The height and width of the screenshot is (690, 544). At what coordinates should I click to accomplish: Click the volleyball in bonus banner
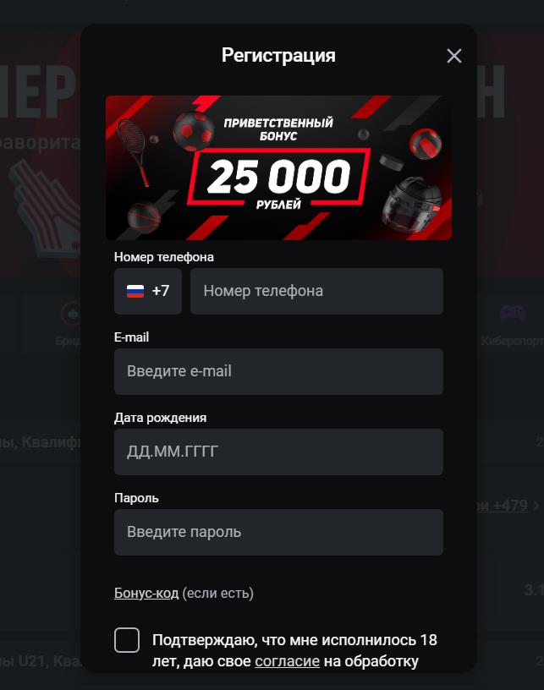pos(426,144)
